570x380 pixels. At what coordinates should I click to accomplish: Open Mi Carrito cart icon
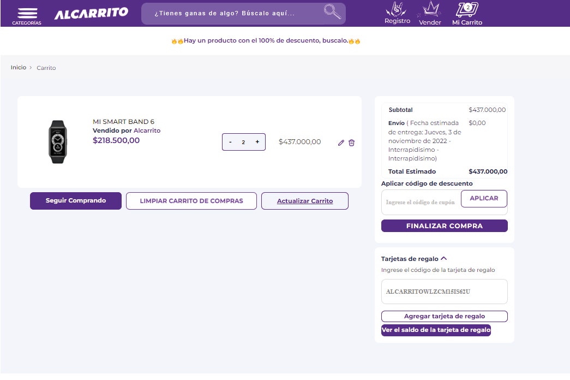[467, 14]
